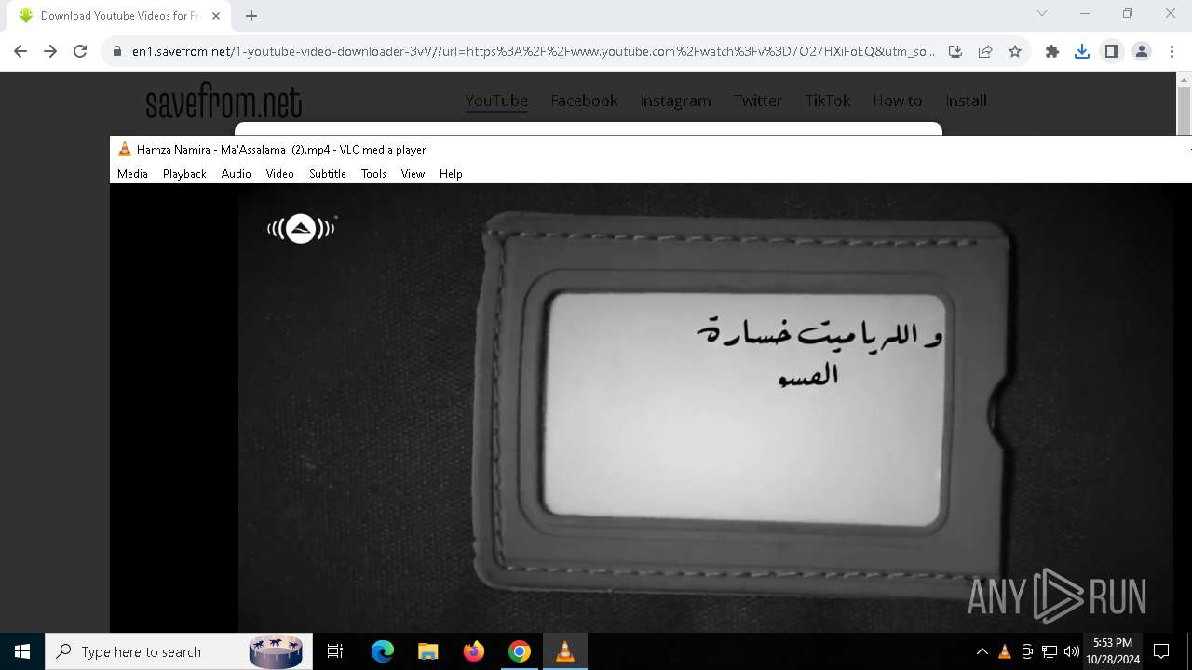Open the VLC Subtitle menu
Screen dimensions: 1192x670
point(328,174)
